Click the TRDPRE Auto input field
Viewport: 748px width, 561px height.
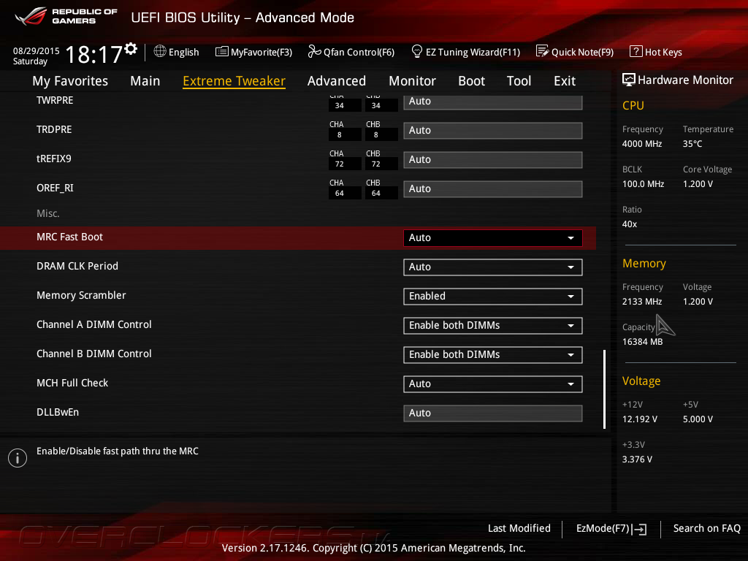(x=493, y=131)
